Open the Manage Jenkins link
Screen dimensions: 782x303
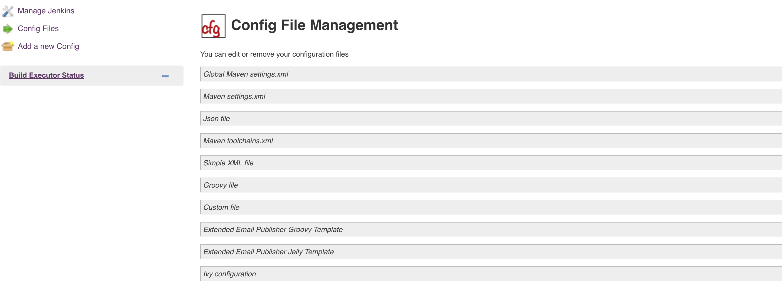[x=46, y=11]
